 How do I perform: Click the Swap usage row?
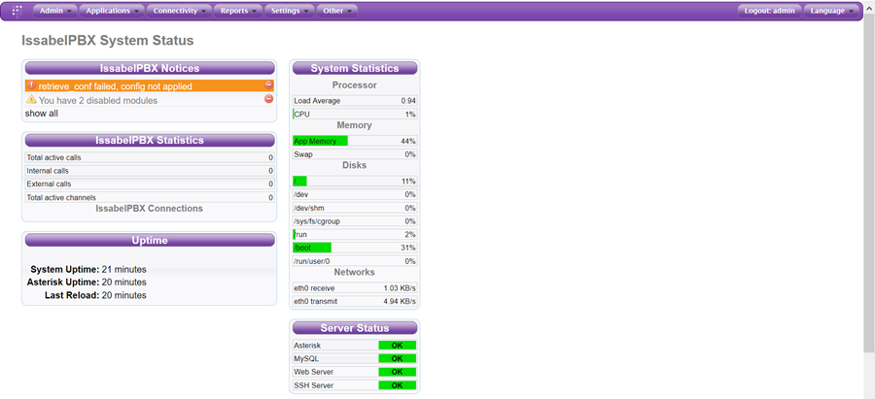[x=355, y=154]
